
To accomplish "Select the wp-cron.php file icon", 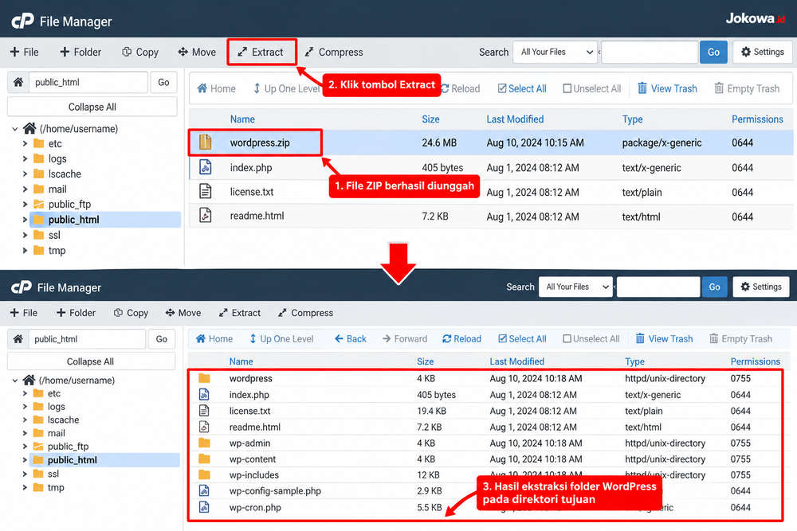I will click(x=204, y=506).
